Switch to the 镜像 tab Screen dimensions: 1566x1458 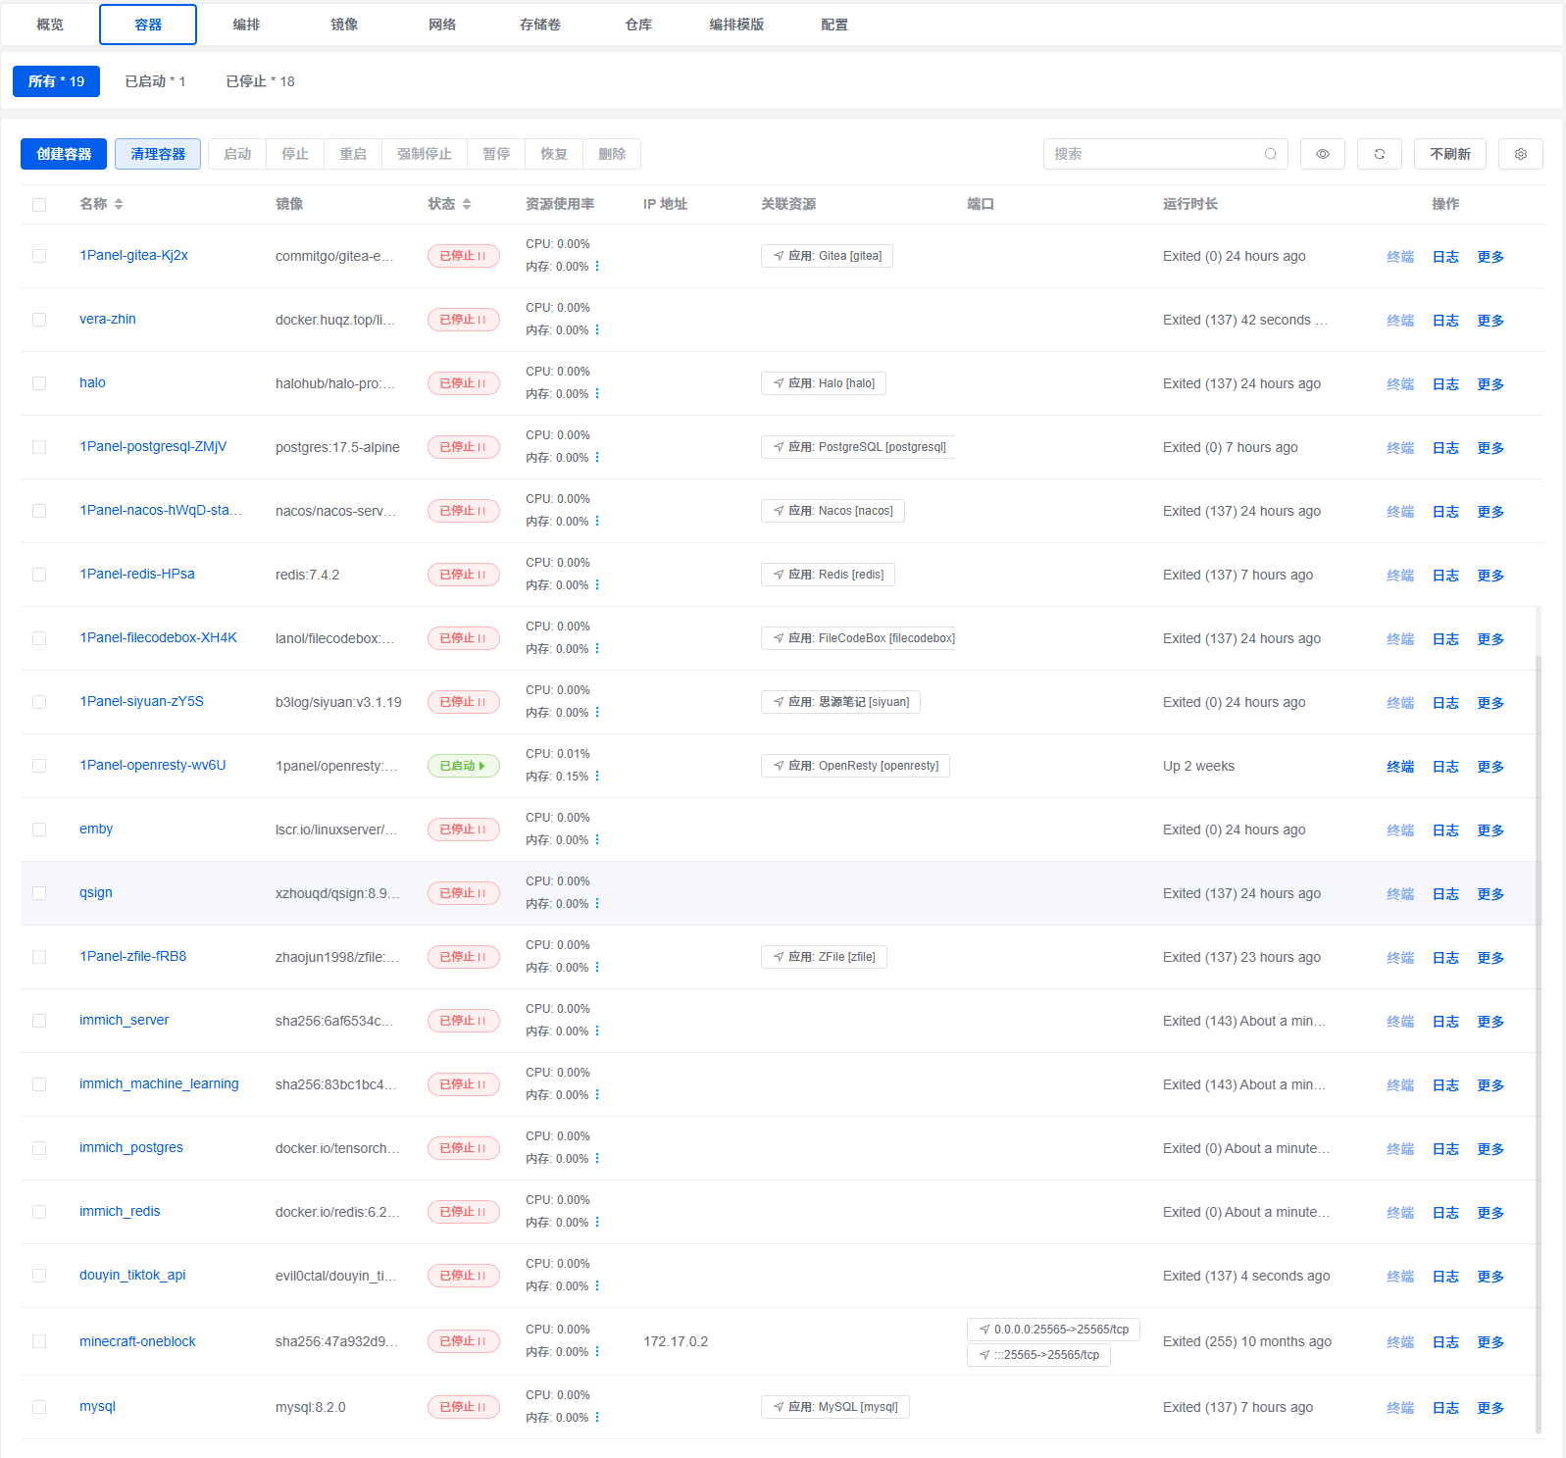pyautogui.click(x=344, y=25)
